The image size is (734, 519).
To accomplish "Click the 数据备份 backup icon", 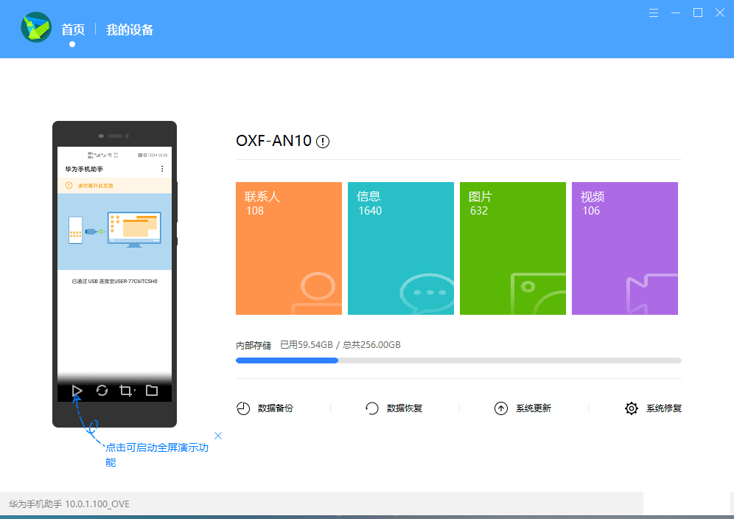I will [243, 408].
